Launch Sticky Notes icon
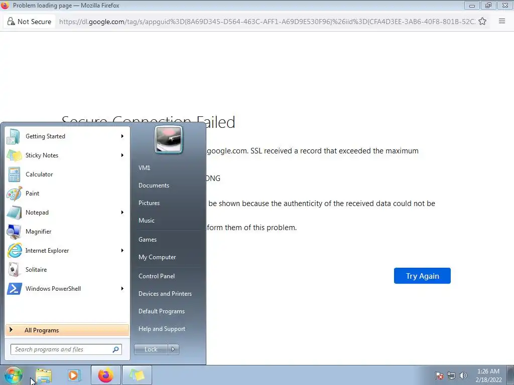 coord(14,155)
